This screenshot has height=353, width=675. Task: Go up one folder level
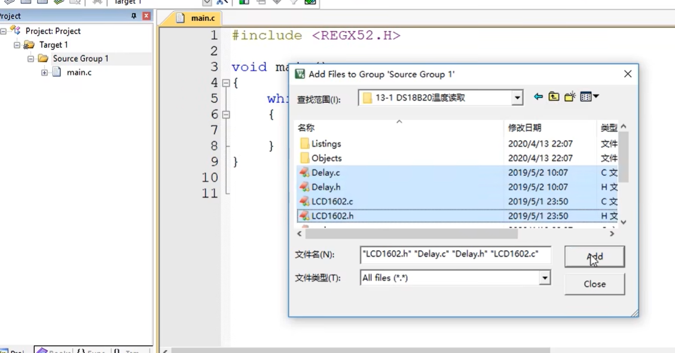coord(554,96)
